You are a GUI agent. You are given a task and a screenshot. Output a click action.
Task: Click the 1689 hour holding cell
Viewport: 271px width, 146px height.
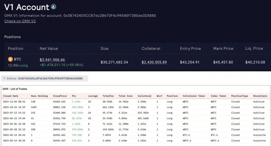click(x=34, y=107)
